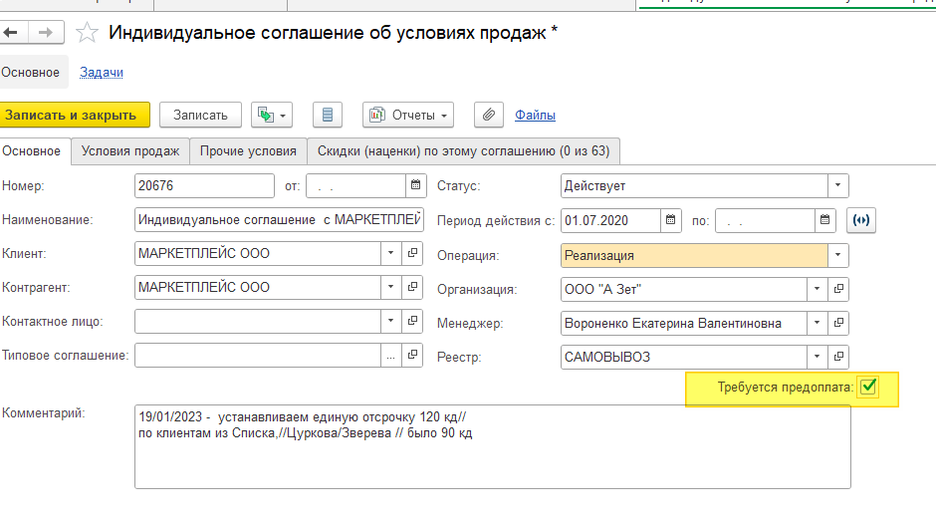Switch to the 'Прочие условия' tab
The width and height of the screenshot is (936, 527).
click(x=248, y=151)
